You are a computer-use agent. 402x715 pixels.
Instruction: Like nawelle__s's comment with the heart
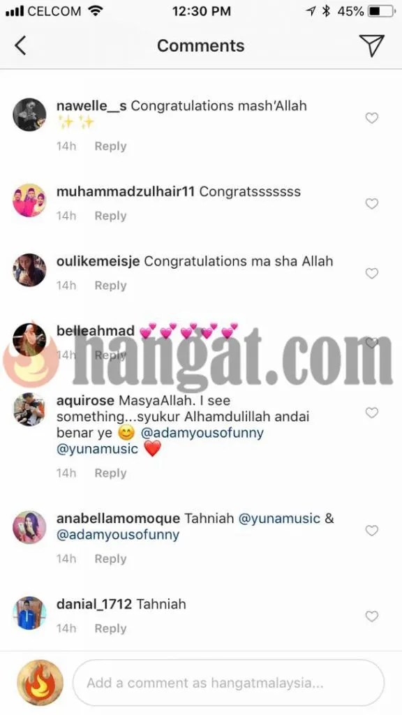(372, 118)
